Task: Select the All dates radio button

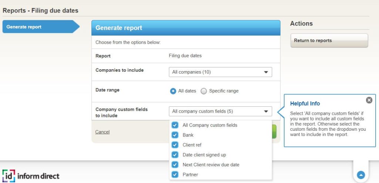Action: pyautogui.click(x=173, y=91)
